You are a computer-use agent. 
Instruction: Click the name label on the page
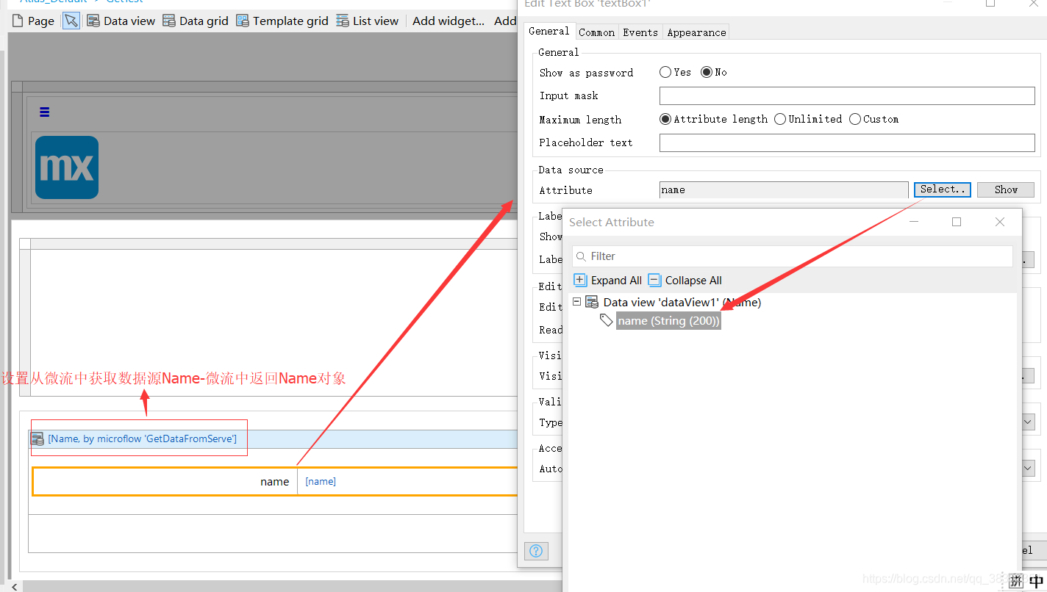(274, 482)
